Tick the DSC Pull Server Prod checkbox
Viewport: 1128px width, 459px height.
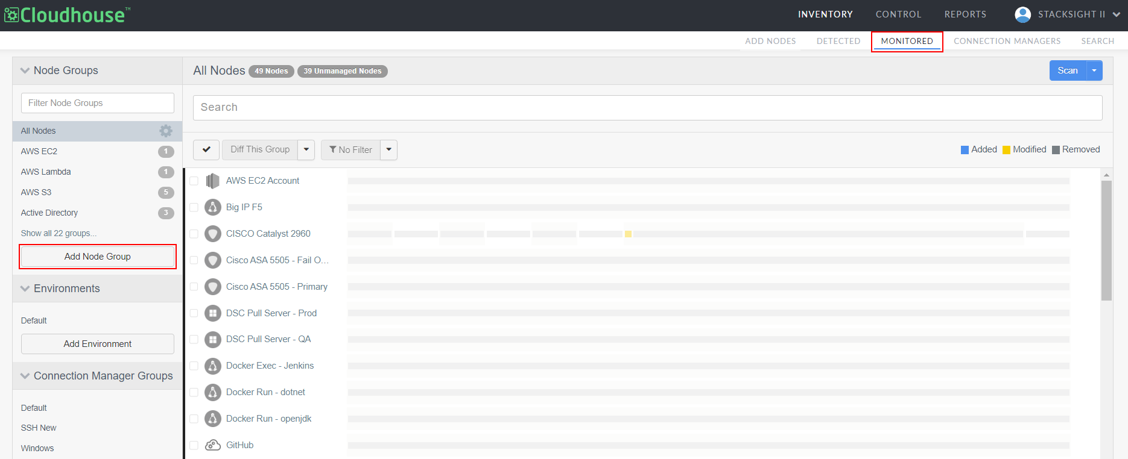(x=194, y=313)
